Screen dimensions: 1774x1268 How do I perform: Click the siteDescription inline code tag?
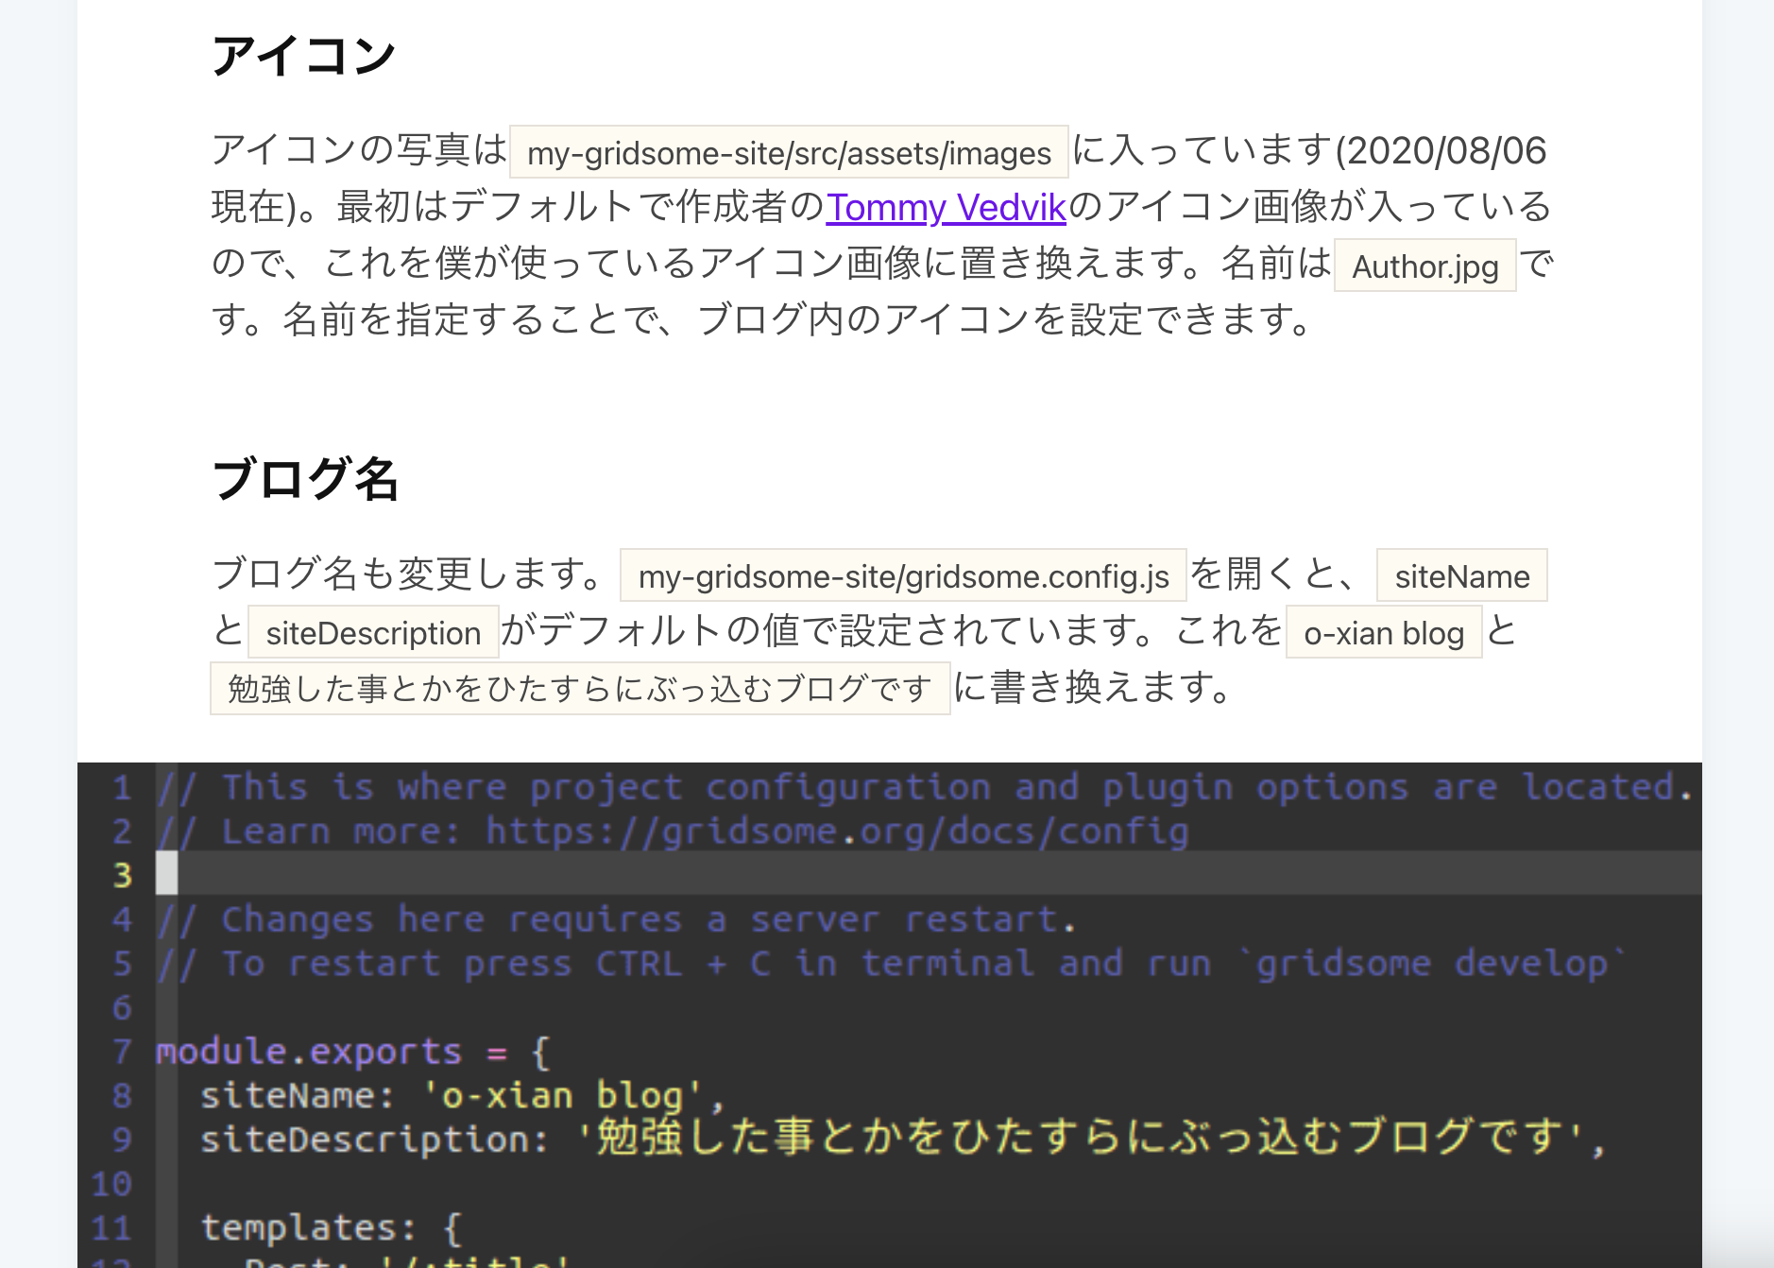[x=373, y=632]
